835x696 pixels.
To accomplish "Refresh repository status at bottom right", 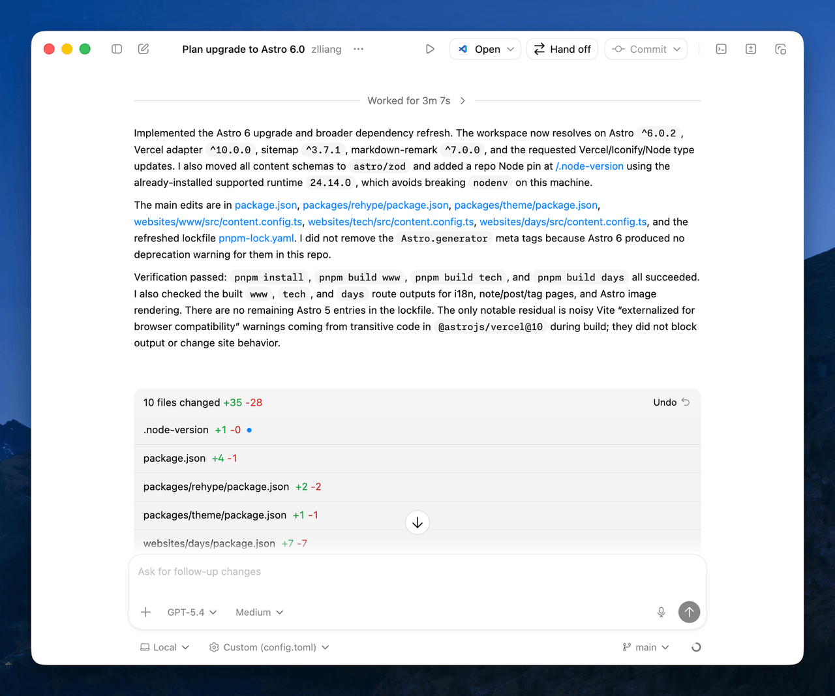I will click(695, 647).
